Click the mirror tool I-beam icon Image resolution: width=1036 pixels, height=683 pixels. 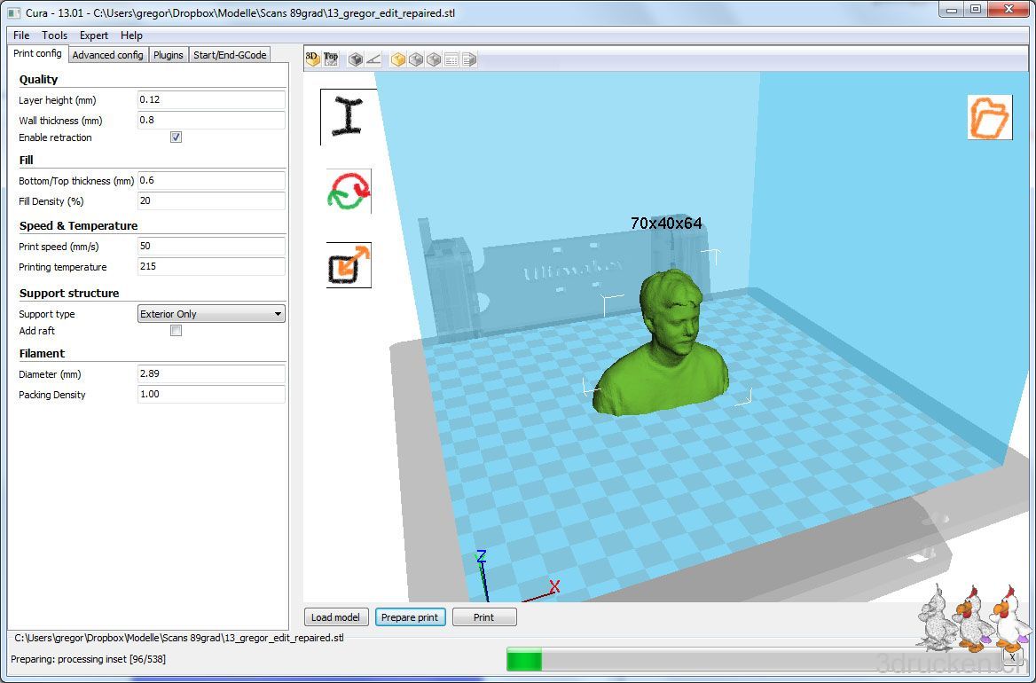tap(349, 117)
